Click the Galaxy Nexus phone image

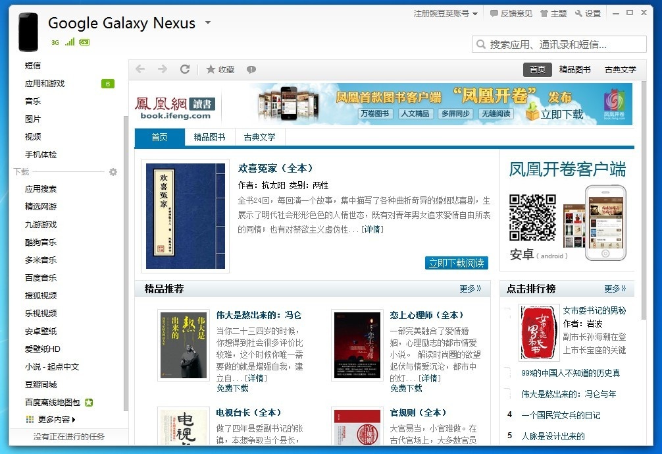click(28, 32)
